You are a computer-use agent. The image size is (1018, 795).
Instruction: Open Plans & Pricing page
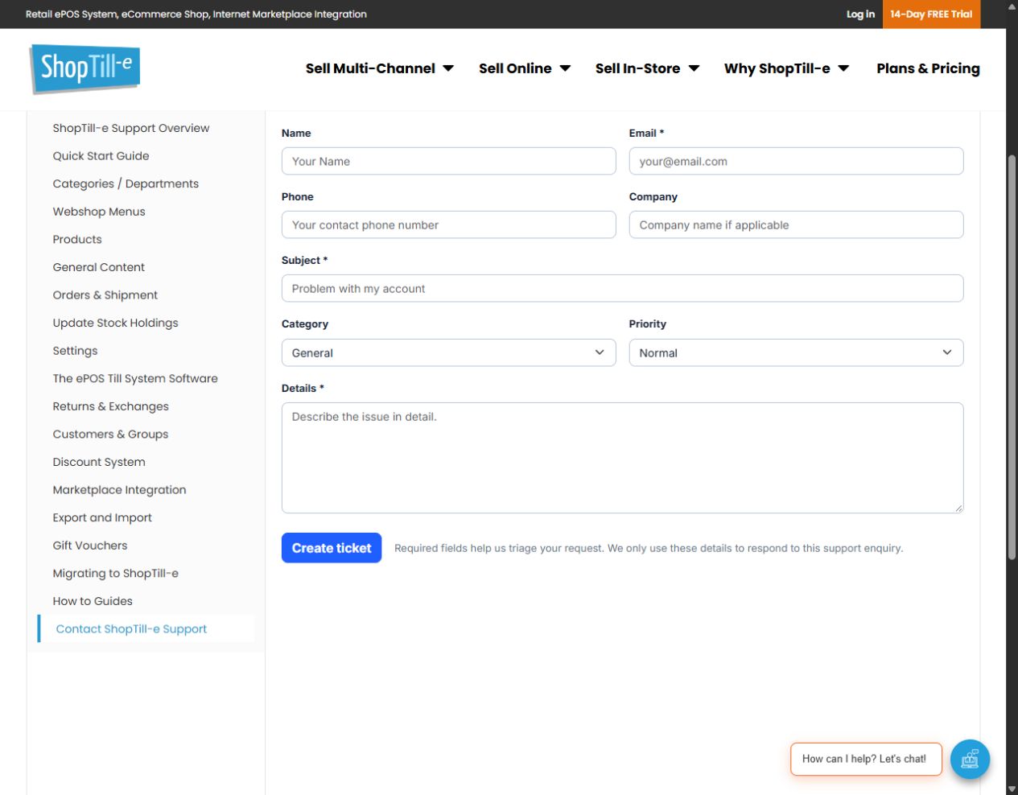pyautogui.click(x=928, y=68)
